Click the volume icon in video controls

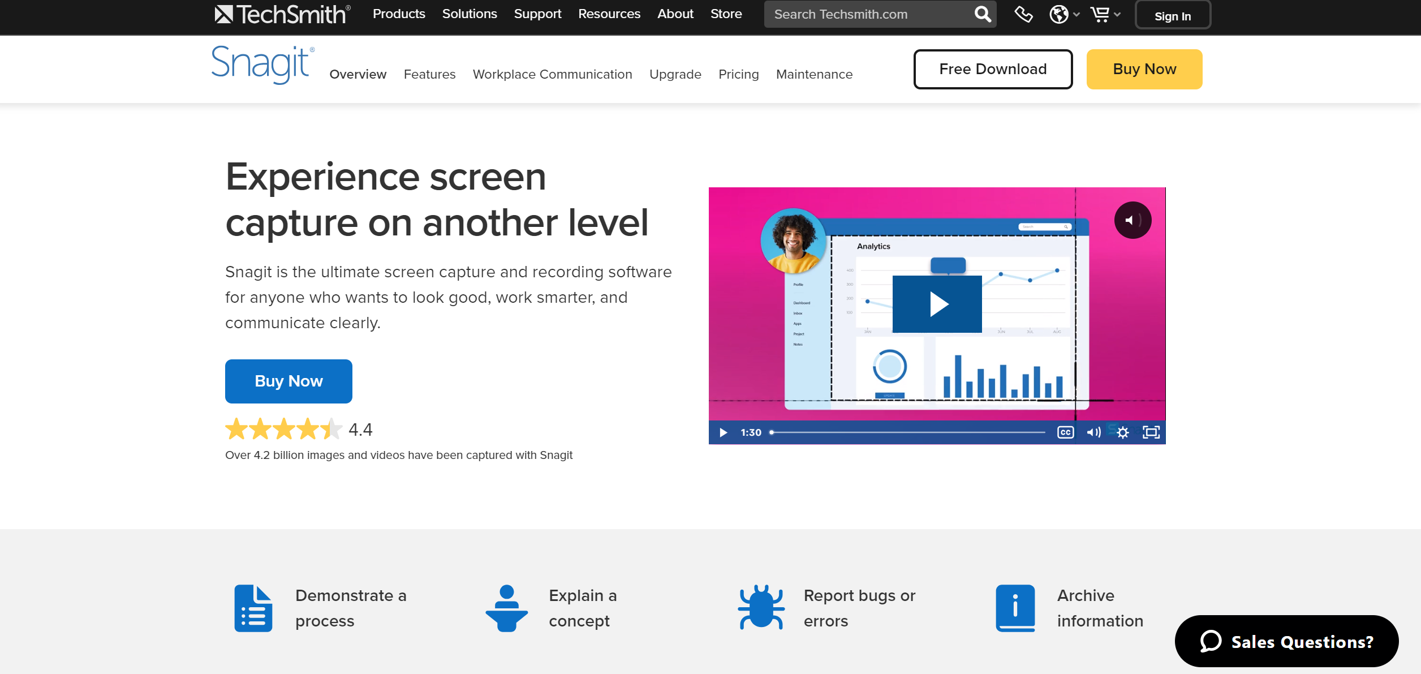(1093, 432)
